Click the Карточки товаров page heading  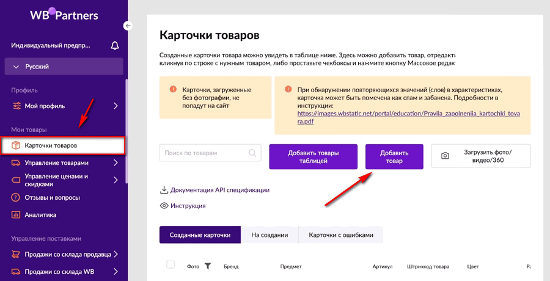210,35
